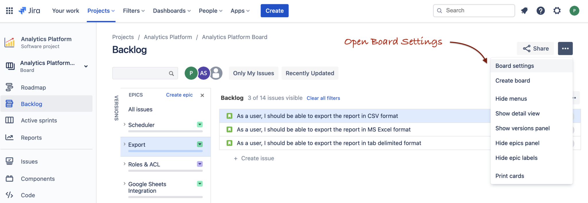Go to Active sprints in sidebar
The height and width of the screenshot is (203, 588).
point(39,121)
